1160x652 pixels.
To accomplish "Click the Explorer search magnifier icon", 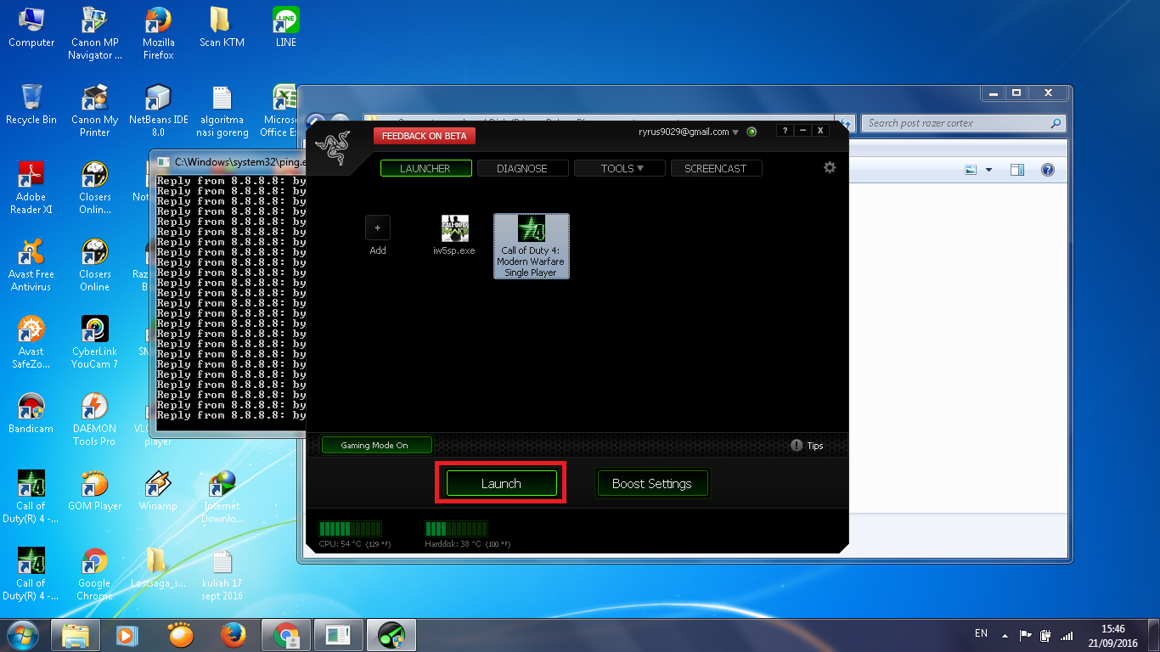I will pos(1056,123).
